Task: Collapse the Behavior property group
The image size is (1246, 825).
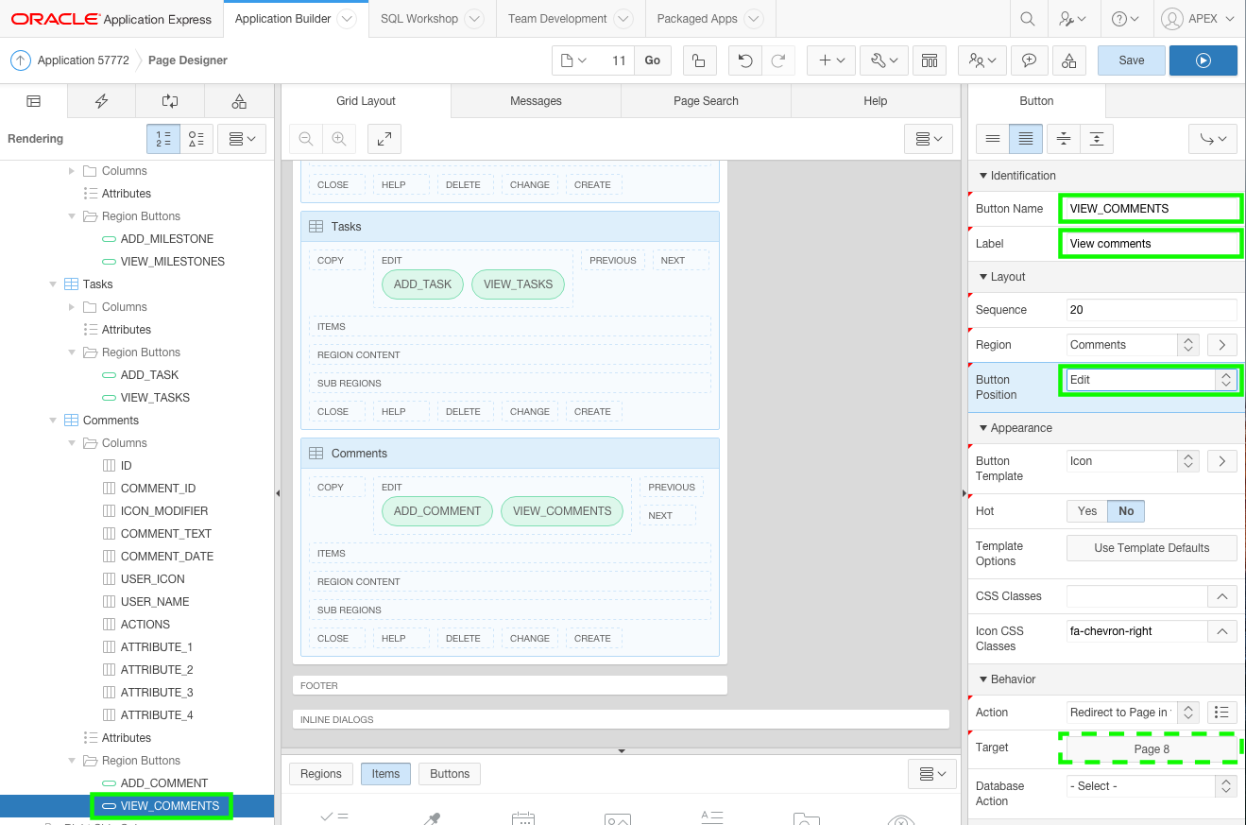Action: pyautogui.click(x=983, y=679)
